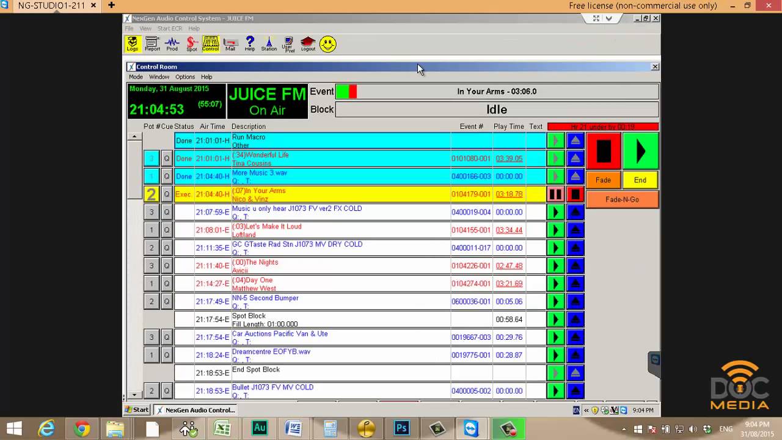Toggle cue Q for Dreamcentre EOFYB.wav
Viewport: 782px width, 440px height.
[x=167, y=355]
